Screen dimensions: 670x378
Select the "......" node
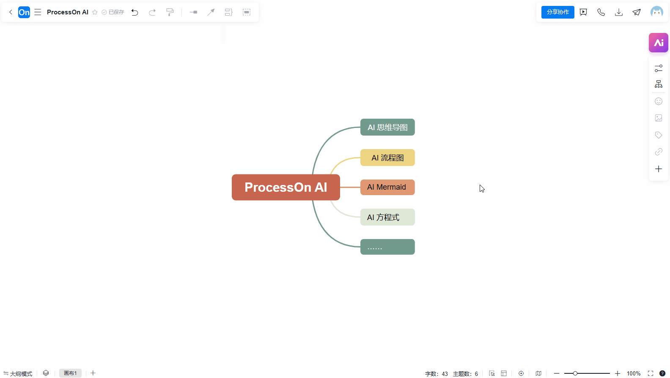[387, 247]
